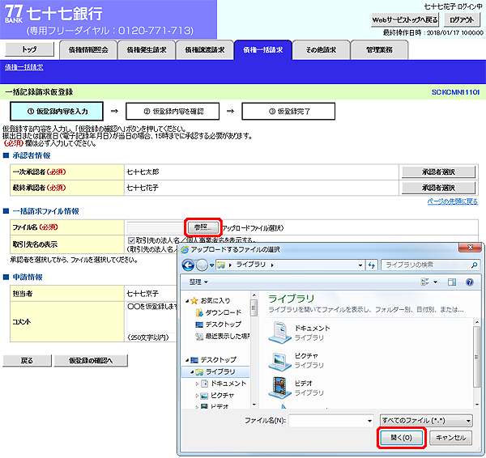Viewport: 486px width, 458px height.
Task: Switch to the 管理業務 tab
Action: tap(378, 50)
